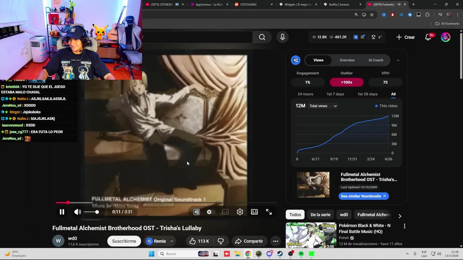Open Discord from the taskbar

(x=269, y=254)
